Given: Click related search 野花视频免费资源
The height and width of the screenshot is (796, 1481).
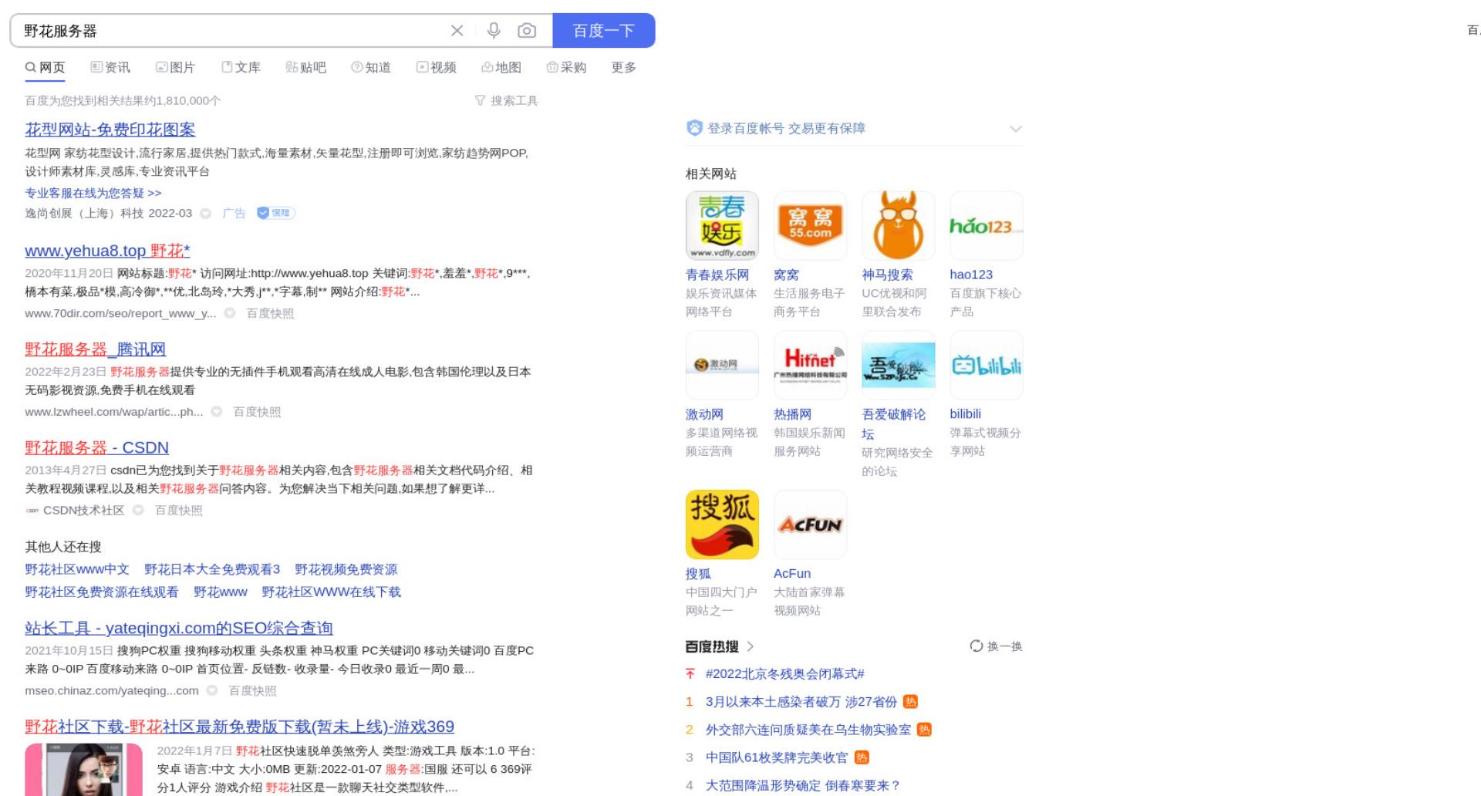Looking at the screenshot, I should coord(346,569).
